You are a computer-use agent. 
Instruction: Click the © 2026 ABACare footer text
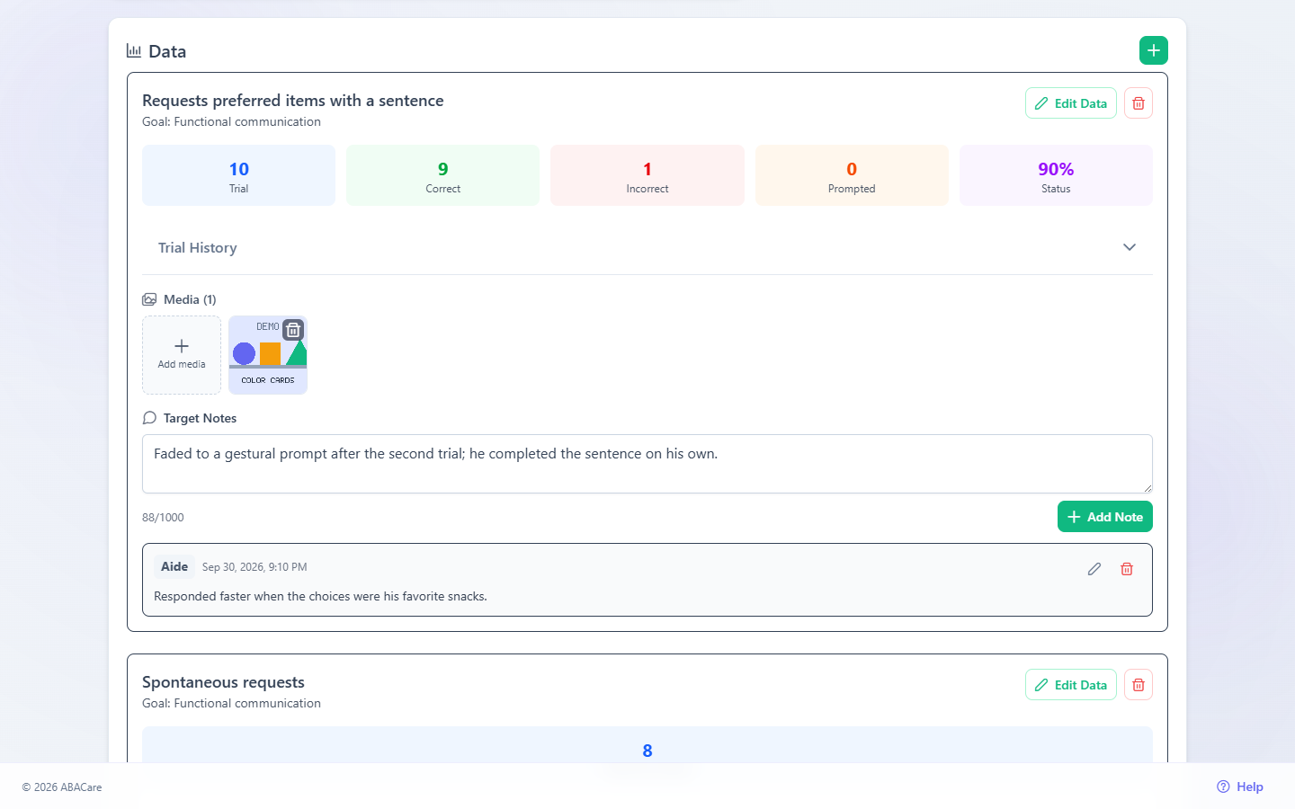tap(62, 787)
